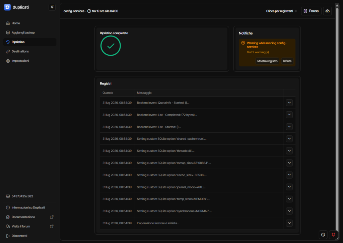This screenshot has height=243, width=343.
Task: Click 'Clicca per registrarti' link
Action: coord(279,11)
